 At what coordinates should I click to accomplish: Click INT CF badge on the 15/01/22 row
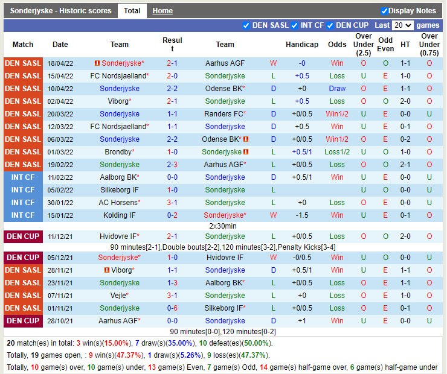pos(23,215)
